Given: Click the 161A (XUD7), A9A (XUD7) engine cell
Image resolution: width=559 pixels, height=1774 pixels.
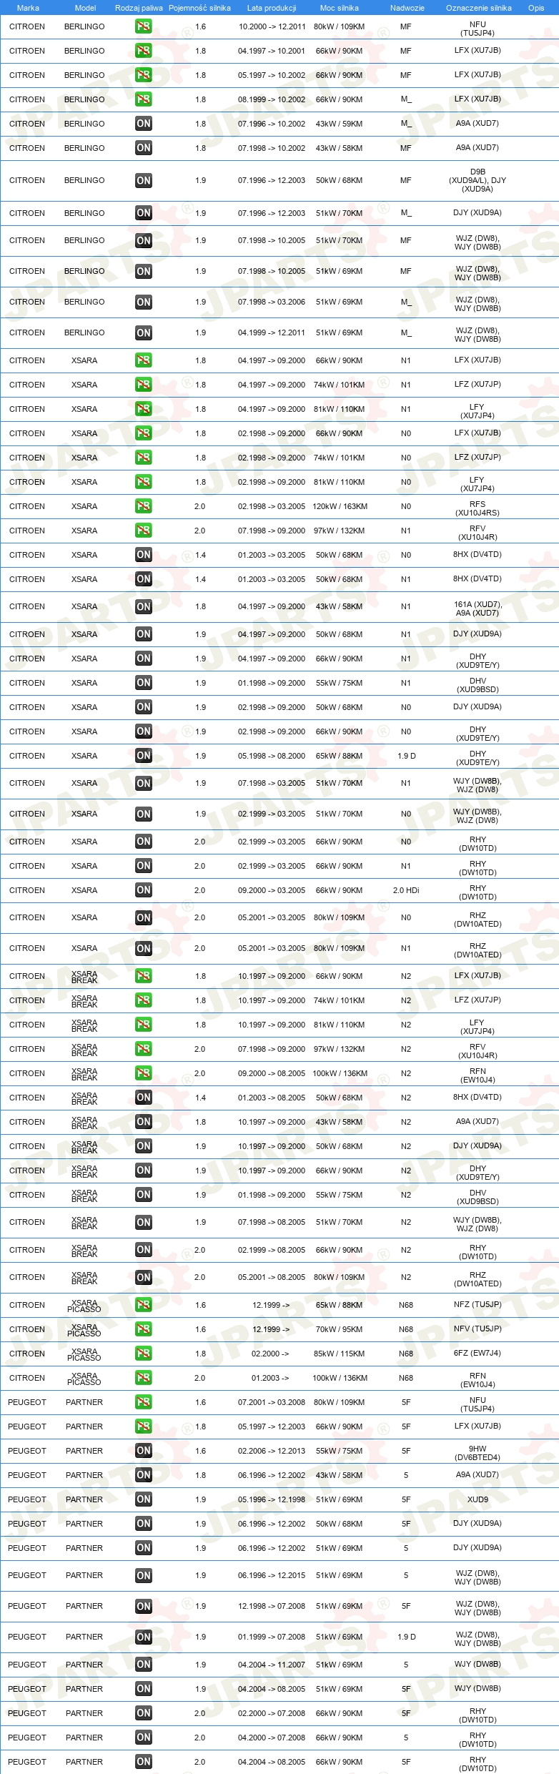Looking at the screenshot, I should coord(478,608).
